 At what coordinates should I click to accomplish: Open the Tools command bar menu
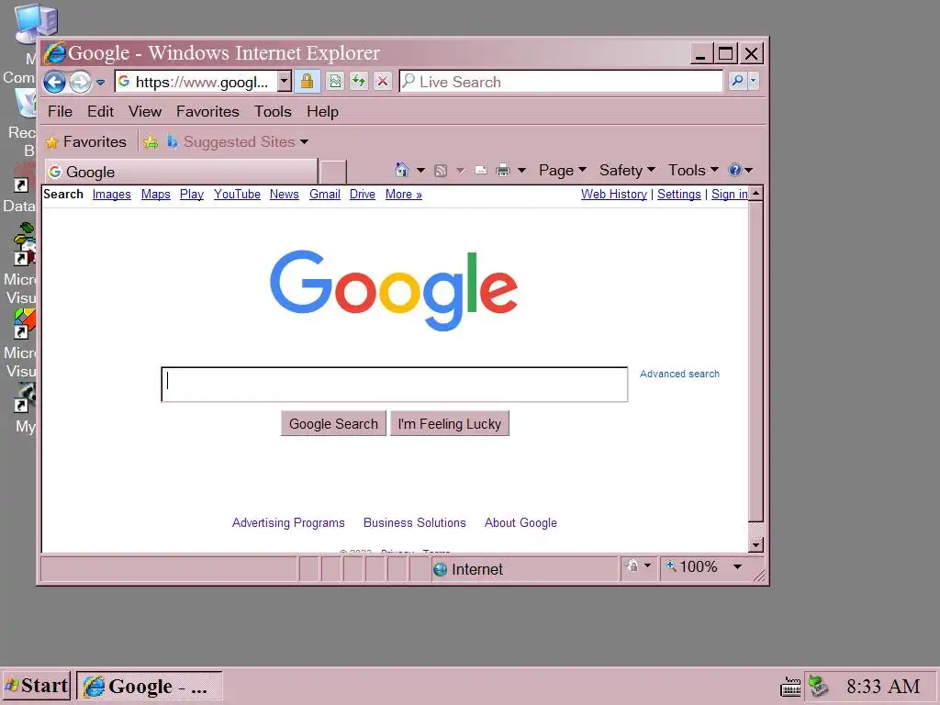(693, 171)
